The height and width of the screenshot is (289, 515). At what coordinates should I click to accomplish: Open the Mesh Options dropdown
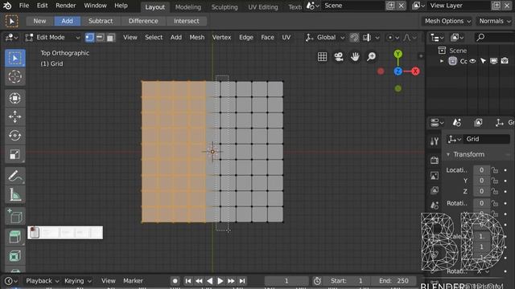pos(447,21)
